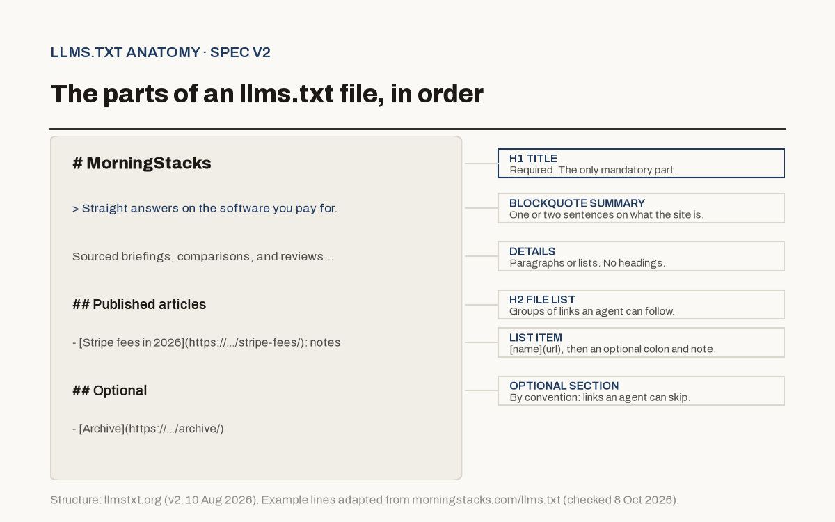Click the 'LLMS.TXT ANATOMY · SPEC V2' label
The image size is (835, 522).
[160, 52]
